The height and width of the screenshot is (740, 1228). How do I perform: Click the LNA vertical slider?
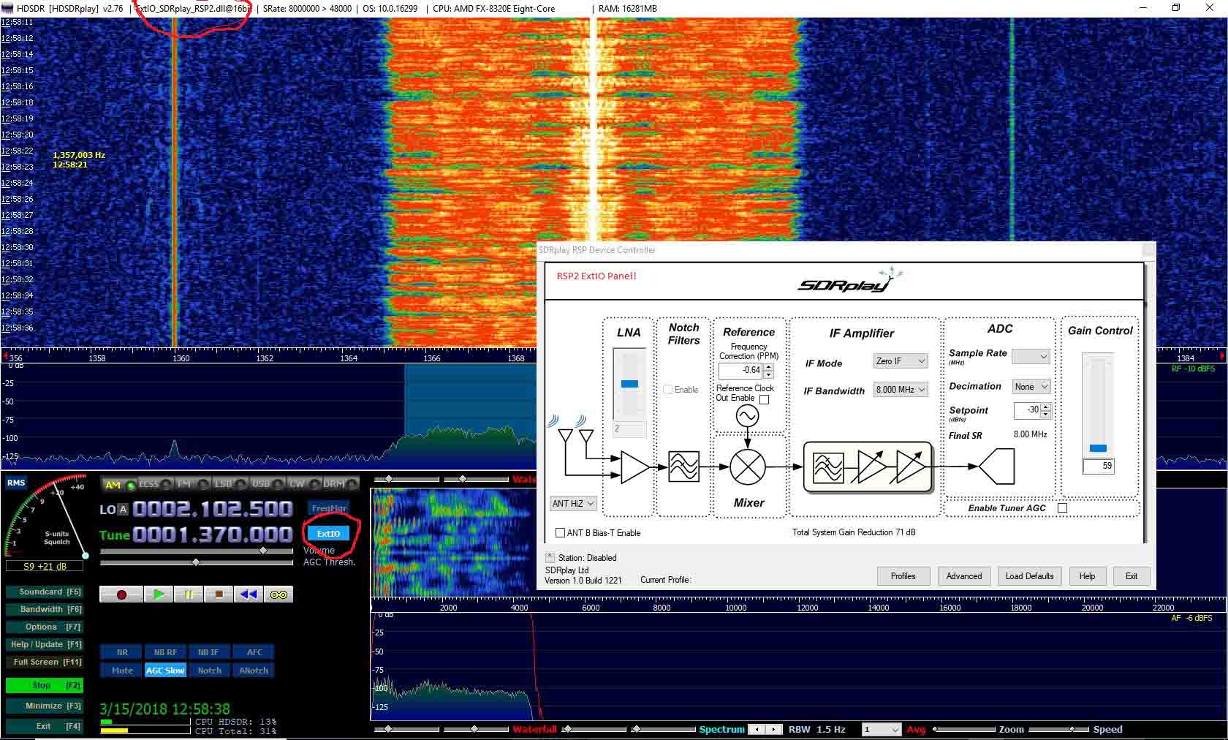[x=629, y=383]
